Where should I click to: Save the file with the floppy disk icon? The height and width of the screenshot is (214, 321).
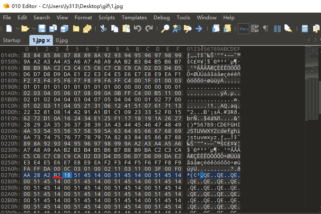42,28
